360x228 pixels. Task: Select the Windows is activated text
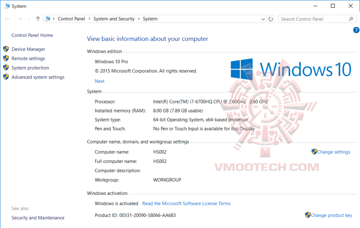tap(116, 204)
